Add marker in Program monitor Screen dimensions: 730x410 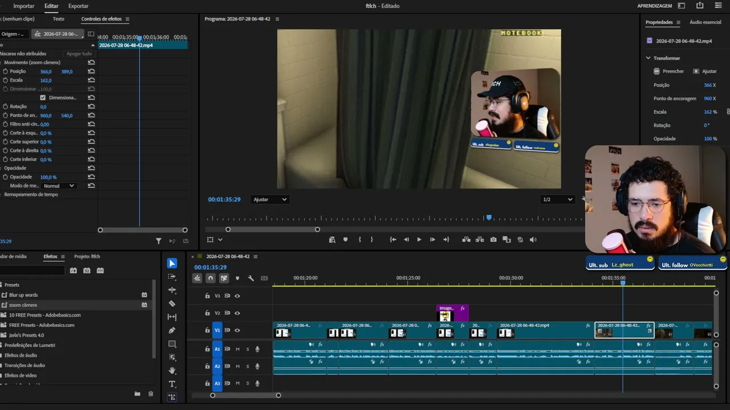tap(345, 240)
